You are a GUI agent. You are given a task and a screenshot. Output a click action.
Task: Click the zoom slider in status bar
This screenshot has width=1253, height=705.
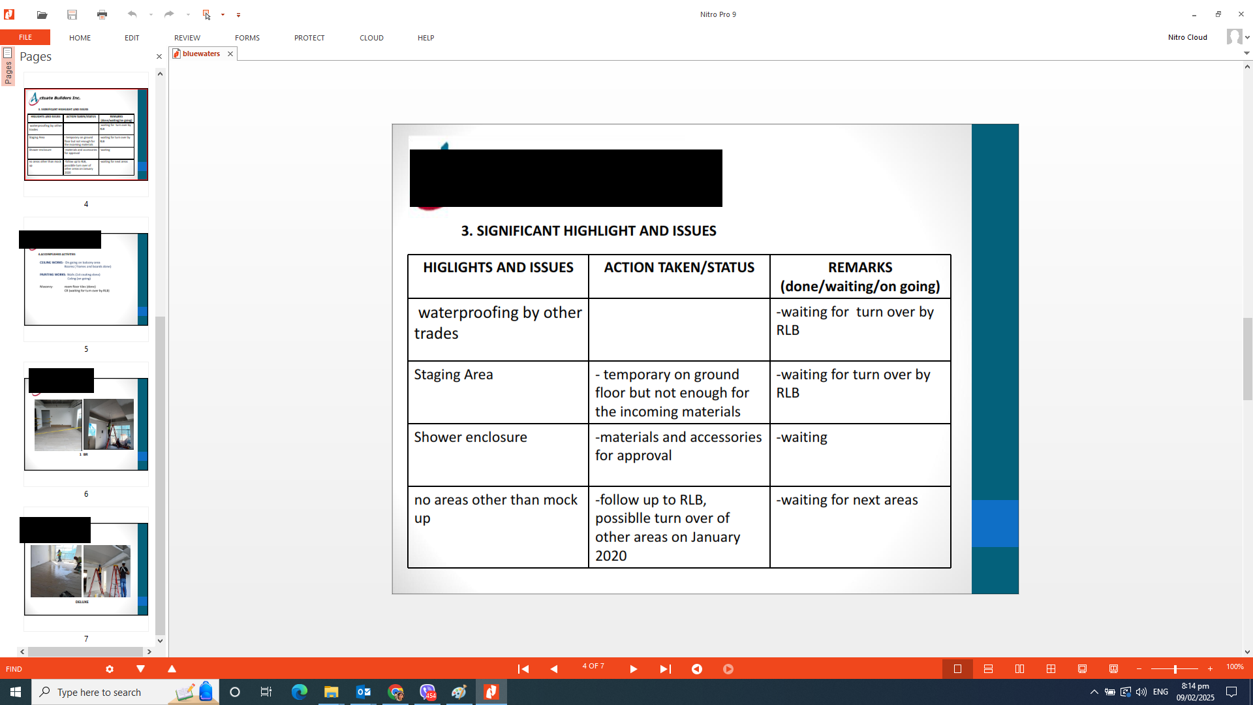coord(1175,669)
